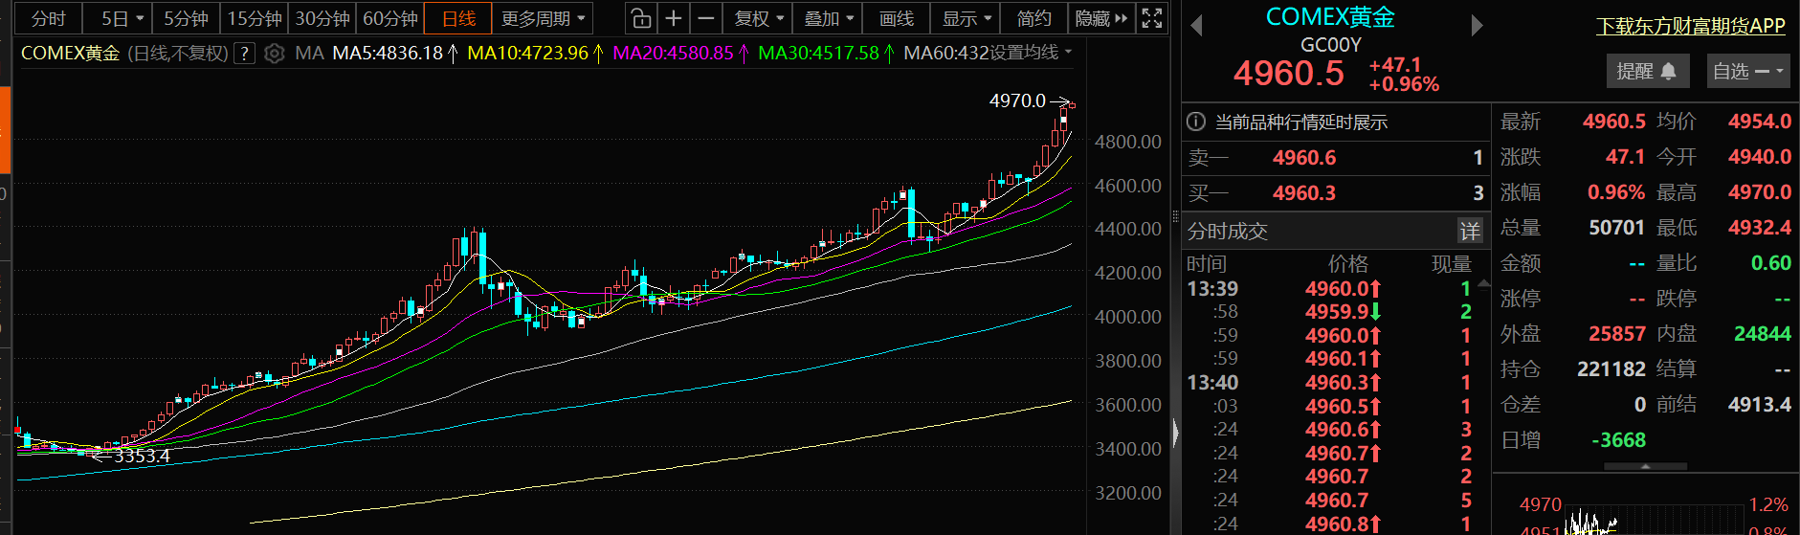Click 下载东方财富期货APP link

click(1690, 26)
